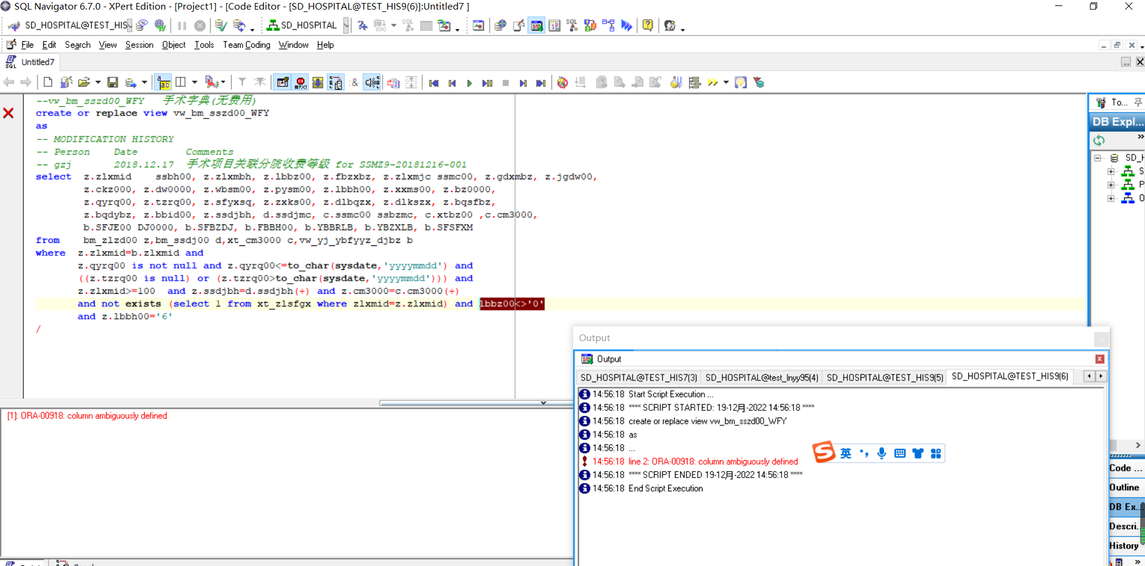Expand the Open file dropdown arrow

(x=98, y=83)
